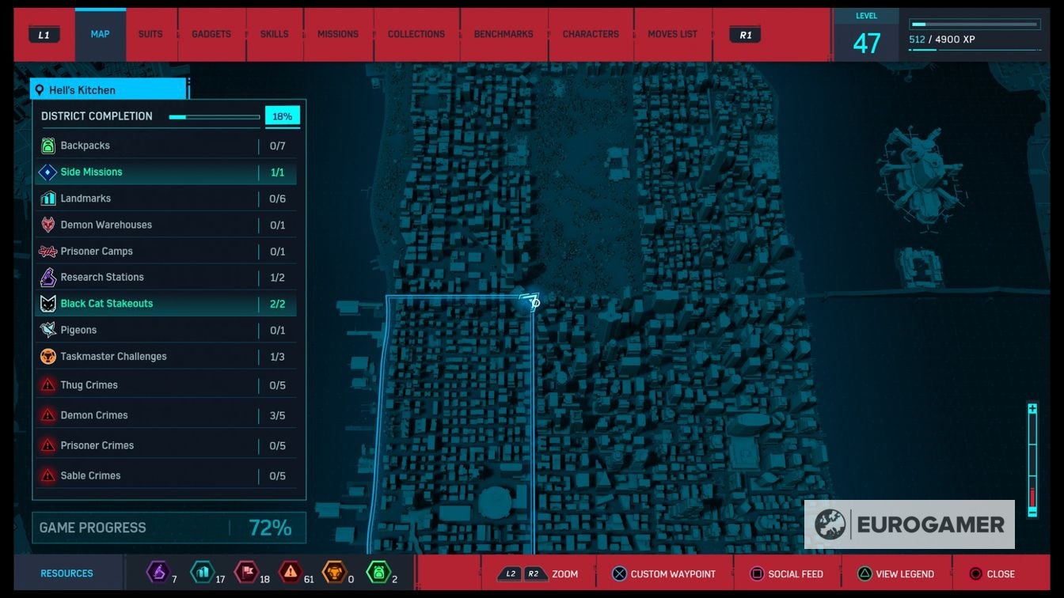This screenshot has width=1064, height=598.
Task: Select the Pigeons bird icon
Action: tap(48, 330)
